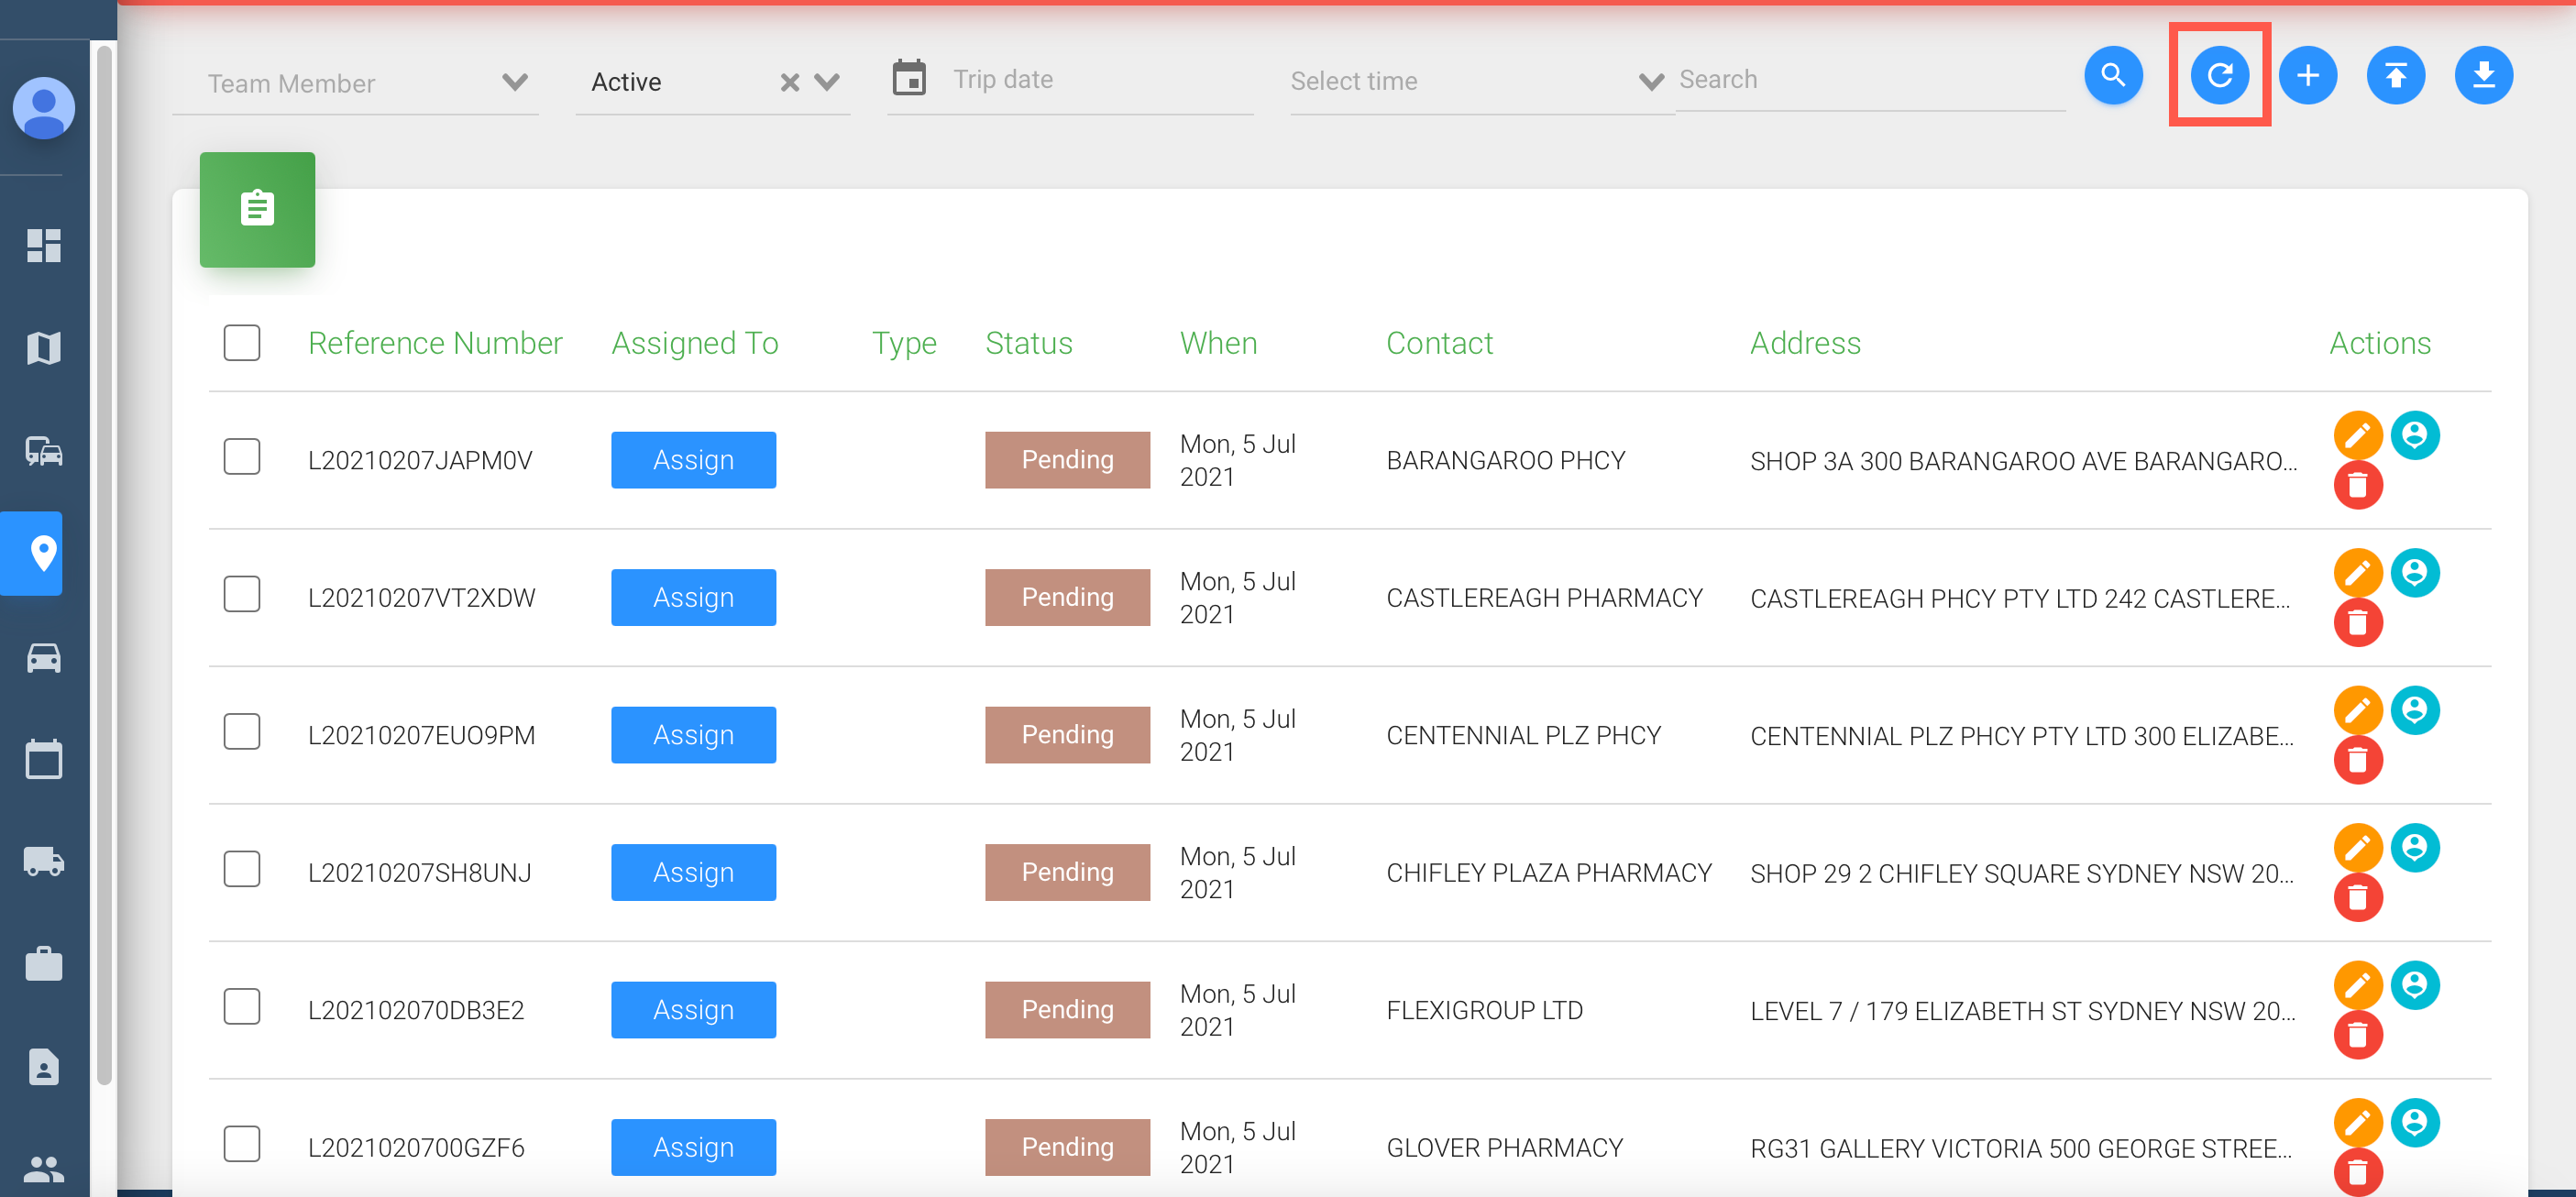This screenshot has height=1197, width=2576.
Task: Open the map icon in the sidebar
Action: (x=44, y=348)
